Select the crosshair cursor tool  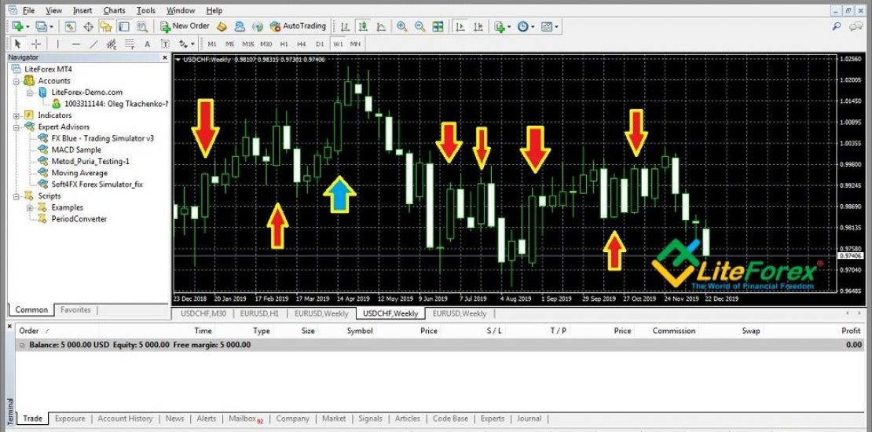point(36,44)
